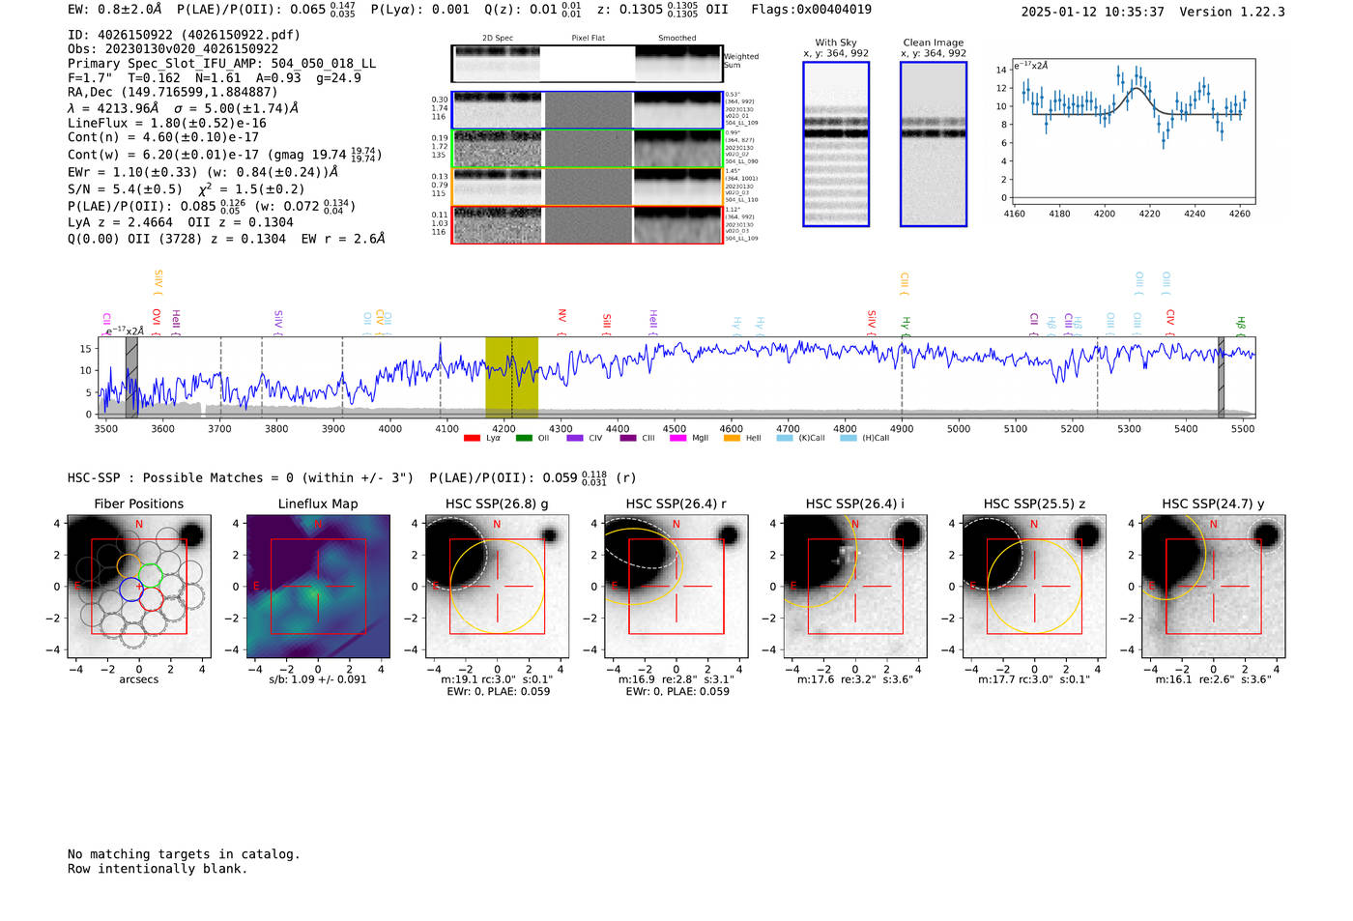The height and width of the screenshot is (921, 1353).
Task: Click the LyA z = 2.4664 line
Action: click(x=181, y=221)
